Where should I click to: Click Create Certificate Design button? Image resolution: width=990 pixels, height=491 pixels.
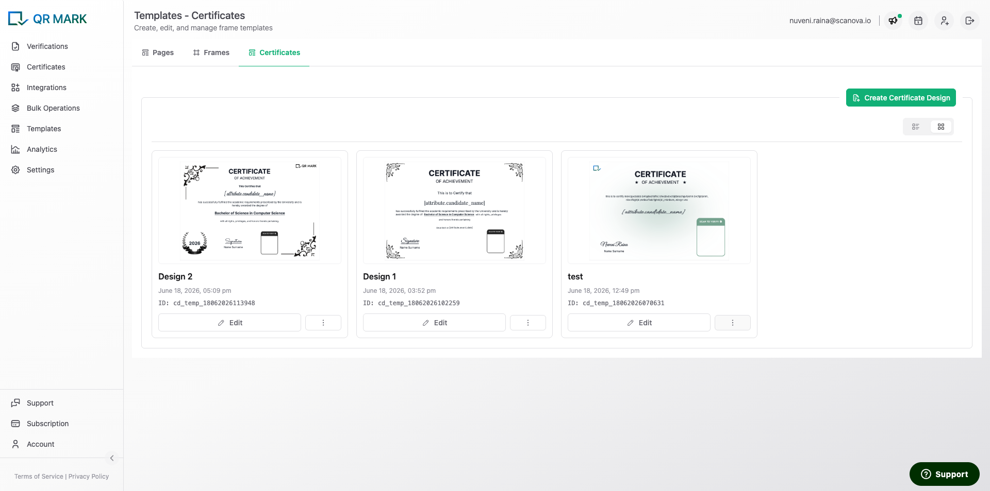pos(901,98)
